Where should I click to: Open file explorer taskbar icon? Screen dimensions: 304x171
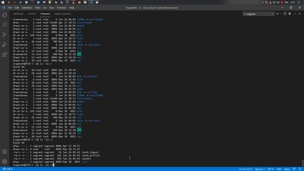pyautogui.click(x=85, y=2)
